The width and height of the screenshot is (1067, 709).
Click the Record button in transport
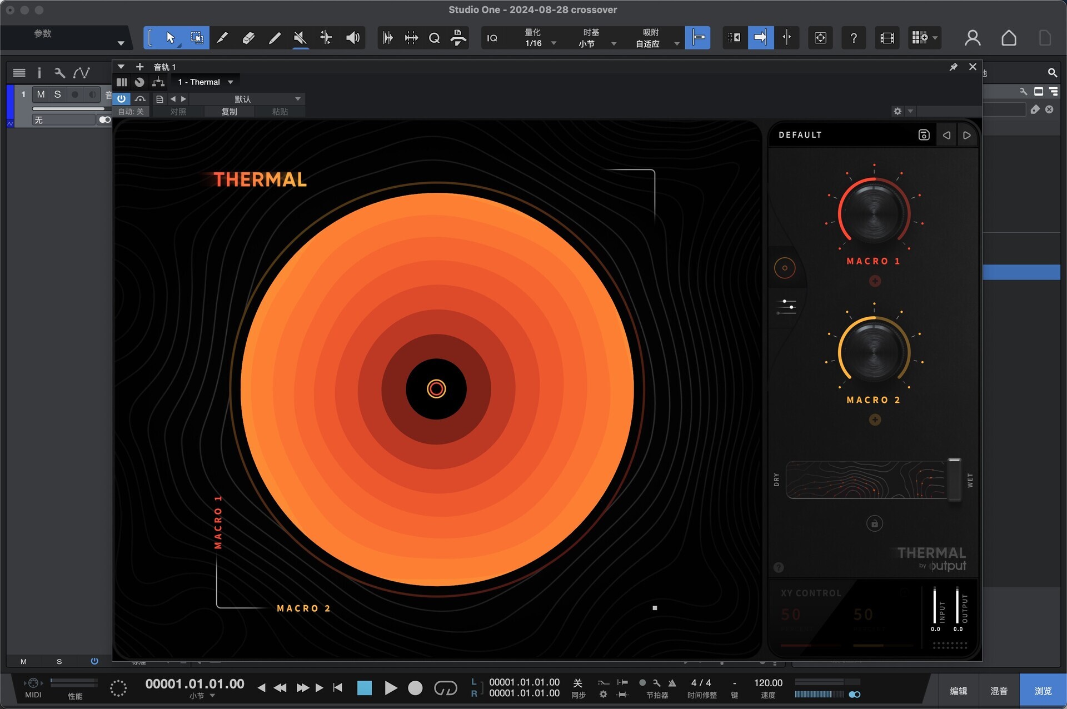point(415,688)
